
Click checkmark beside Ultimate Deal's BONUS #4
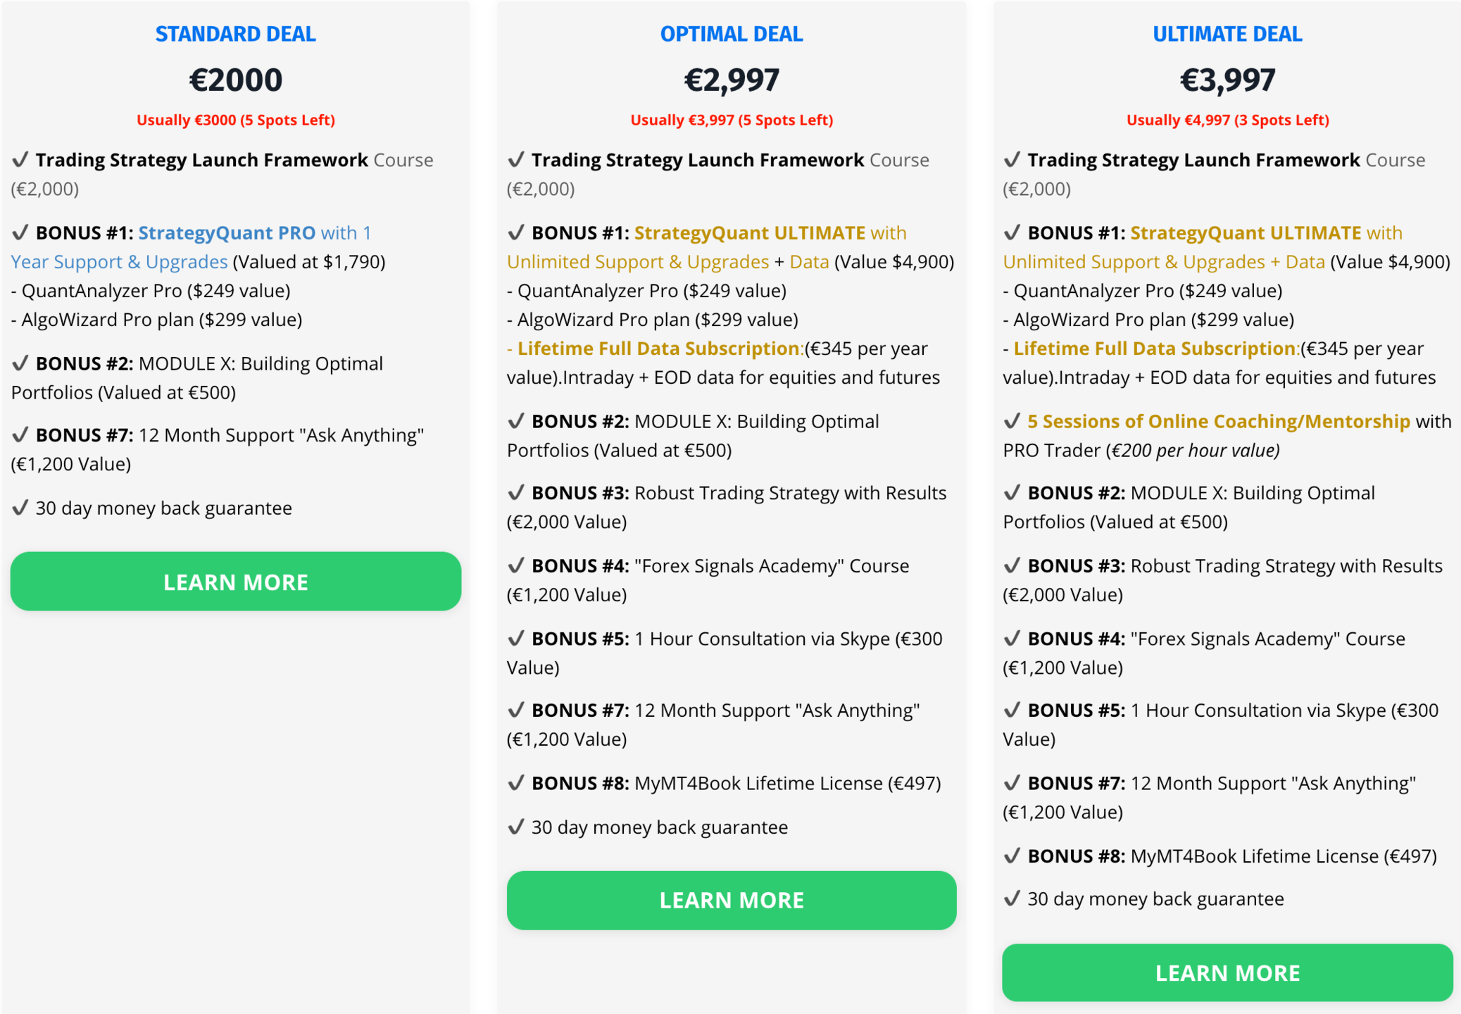click(1012, 638)
